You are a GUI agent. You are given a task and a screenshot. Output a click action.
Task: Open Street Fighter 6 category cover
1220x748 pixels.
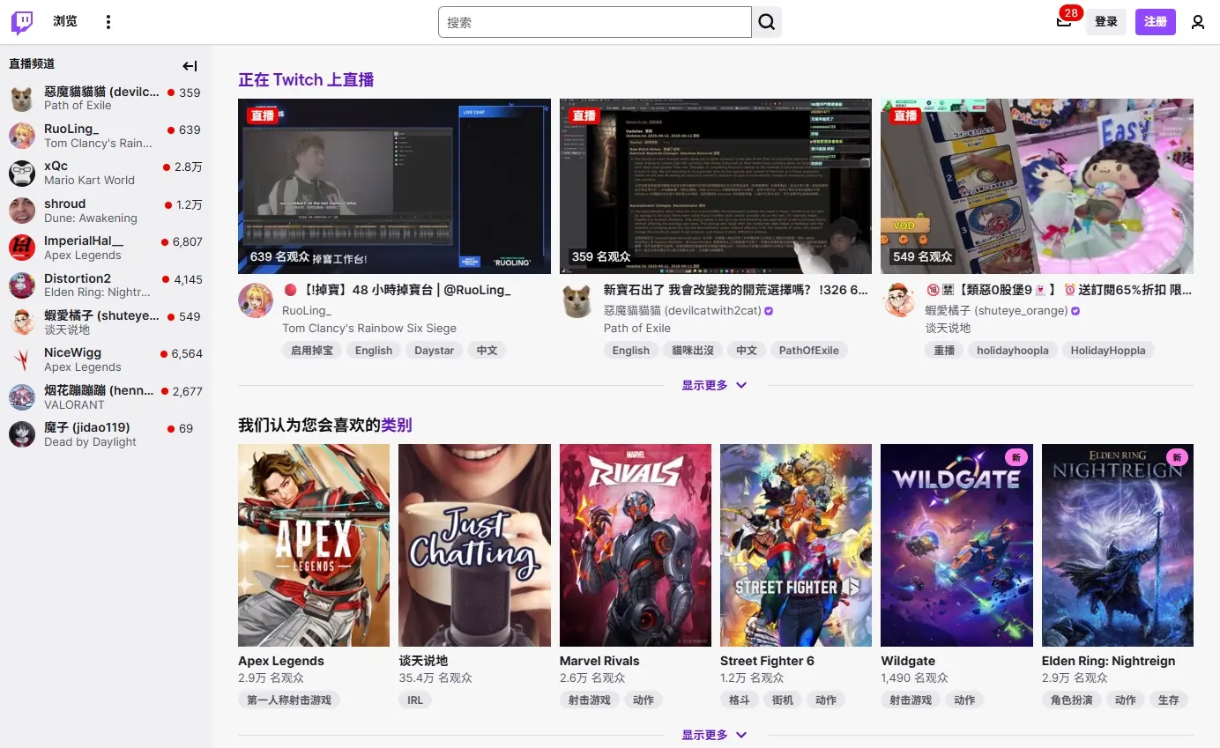click(x=796, y=545)
